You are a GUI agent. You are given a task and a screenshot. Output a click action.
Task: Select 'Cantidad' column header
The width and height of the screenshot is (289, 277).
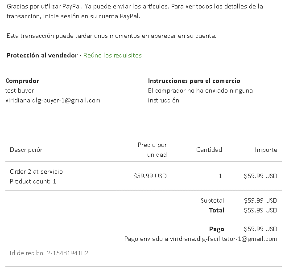[x=209, y=150]
